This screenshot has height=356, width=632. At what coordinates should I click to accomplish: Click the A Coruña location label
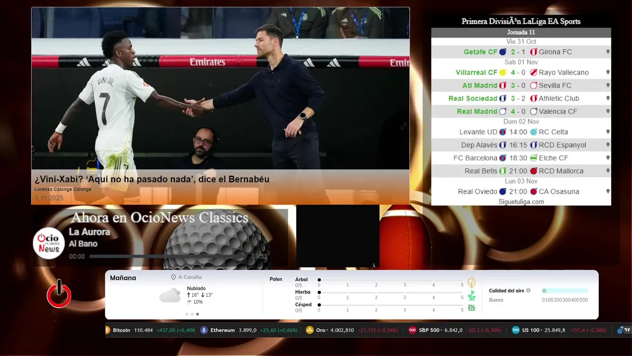coord(190,277)
